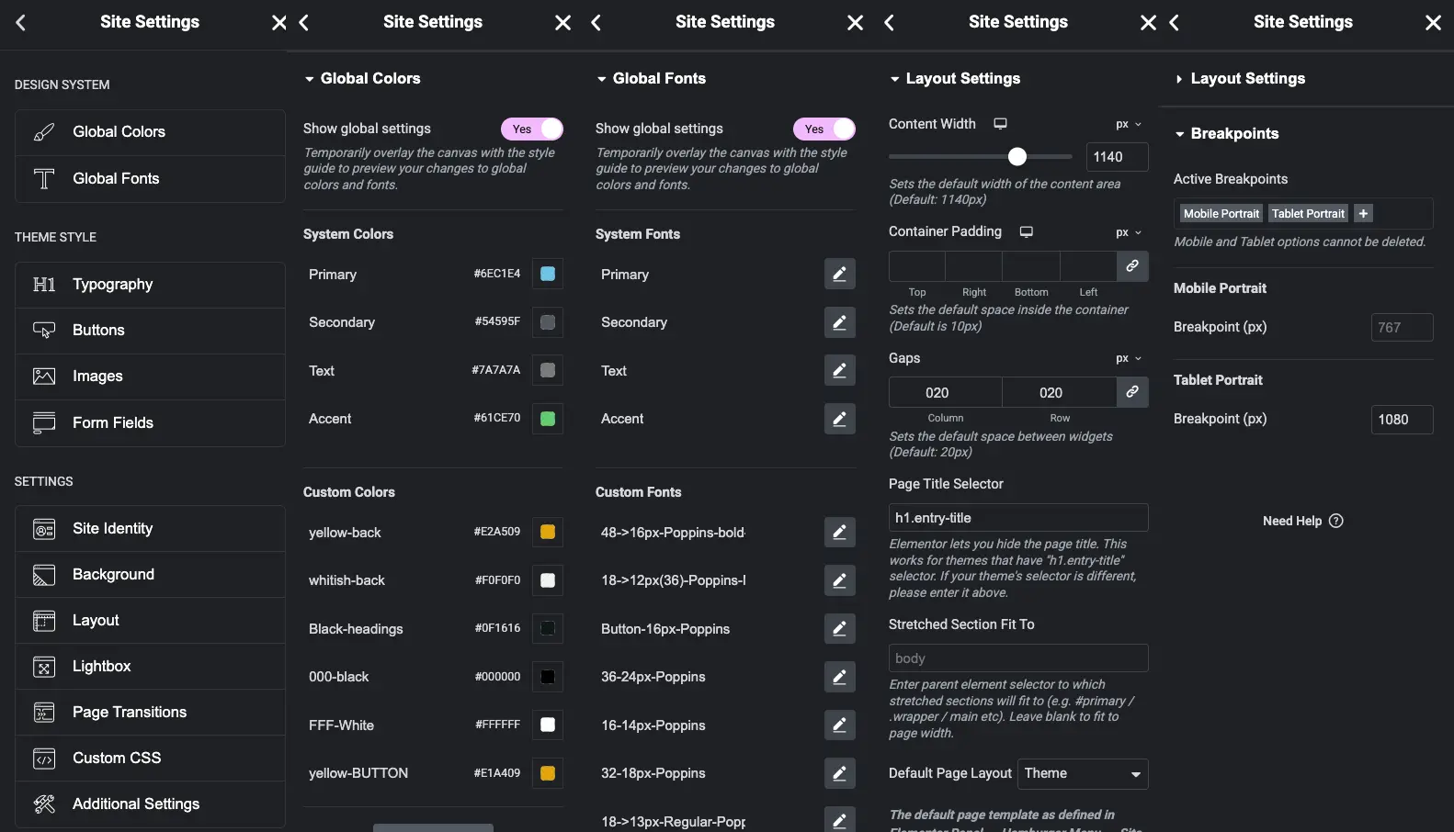Open Global Fonts T icon
This screenshot has width=1454, height=832.
pos(44,179)
